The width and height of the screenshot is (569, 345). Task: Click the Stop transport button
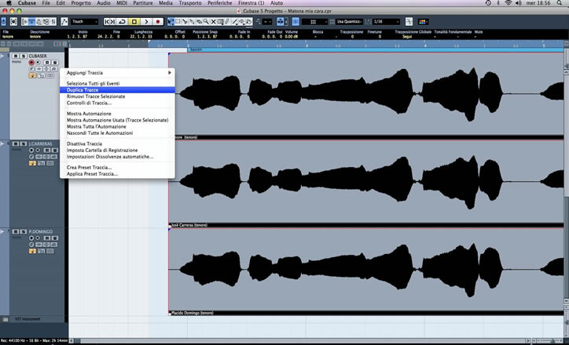pos(134,22)
